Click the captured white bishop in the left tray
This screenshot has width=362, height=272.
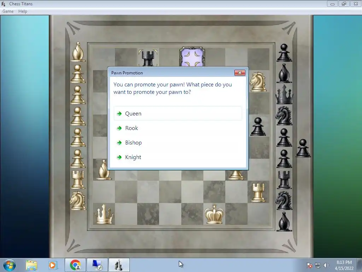click(x=78, y=52)
